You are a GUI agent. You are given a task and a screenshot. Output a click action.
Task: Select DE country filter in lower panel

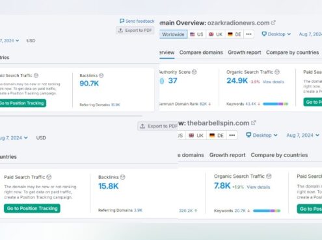click(x=217, y=136)
